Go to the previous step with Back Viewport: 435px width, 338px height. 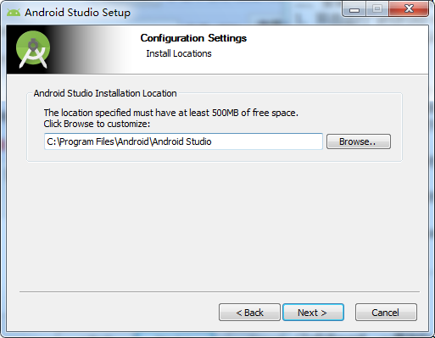tap(249, 313)
